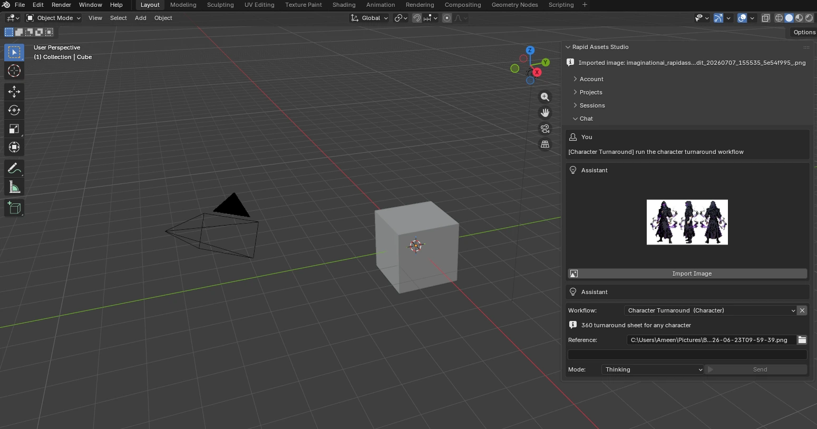Screen dimensions: 817x429
Task: Switch to the Shading workspace tab
Action: point(344,5)
